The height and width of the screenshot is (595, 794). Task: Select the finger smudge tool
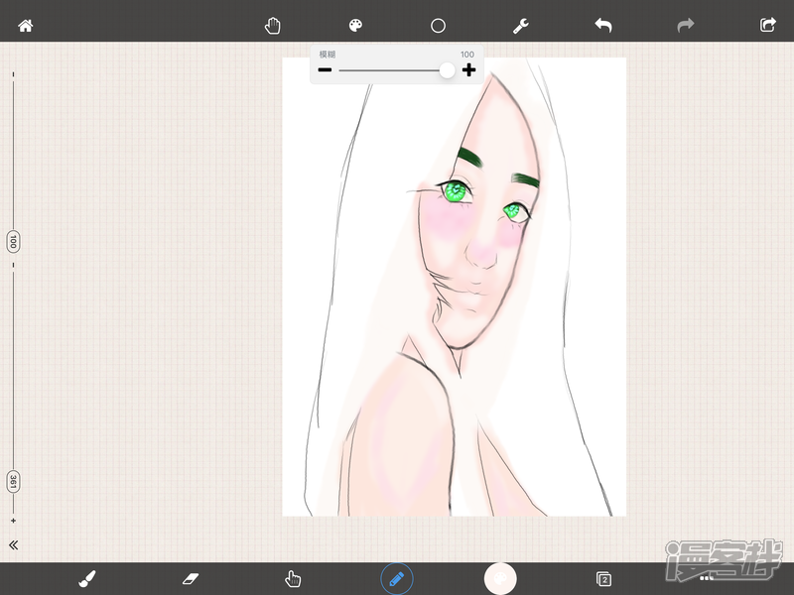pyautogui.click(x=293, y=578)
